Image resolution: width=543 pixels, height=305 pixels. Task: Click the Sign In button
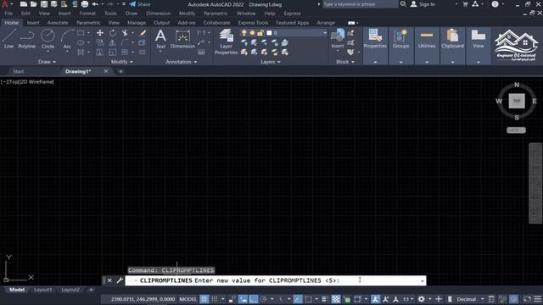pos(423,4)
